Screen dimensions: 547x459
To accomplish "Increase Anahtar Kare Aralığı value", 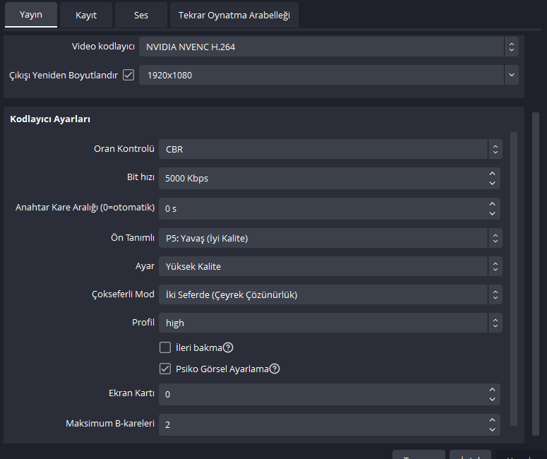I will click(492, 204).
